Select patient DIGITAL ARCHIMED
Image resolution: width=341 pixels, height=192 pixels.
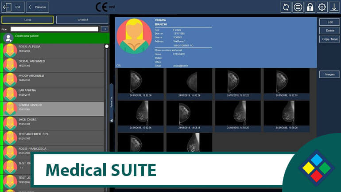coord(52,65)
